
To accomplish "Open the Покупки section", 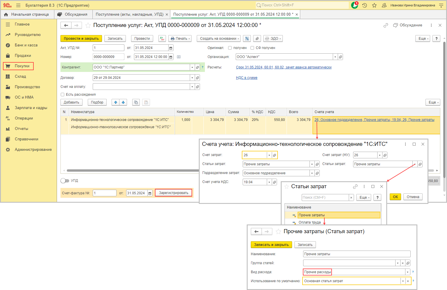I will [18, 66].
